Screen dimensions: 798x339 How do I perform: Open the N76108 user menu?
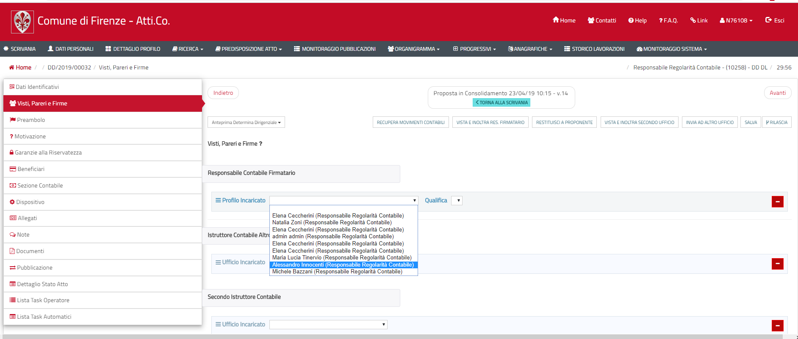pyautogui.click(x=736, y=20)
